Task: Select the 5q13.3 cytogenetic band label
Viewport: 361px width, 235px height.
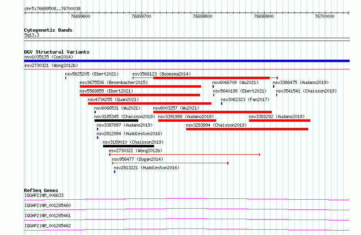Action: [x=32, y=35]
